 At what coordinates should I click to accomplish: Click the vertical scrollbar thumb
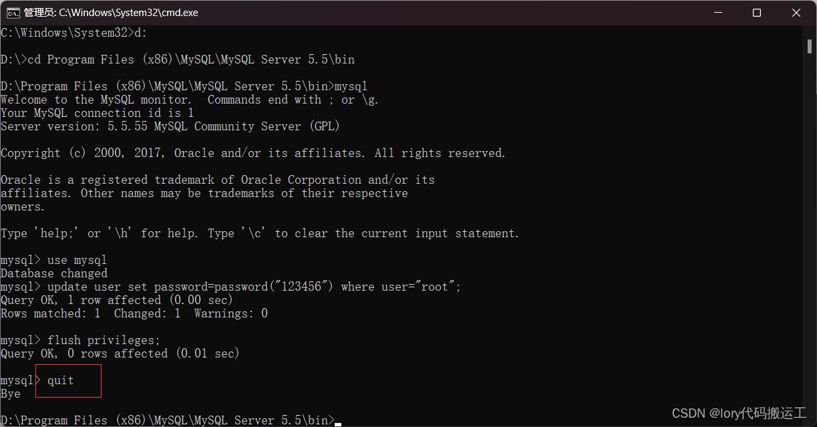point(810,45)
